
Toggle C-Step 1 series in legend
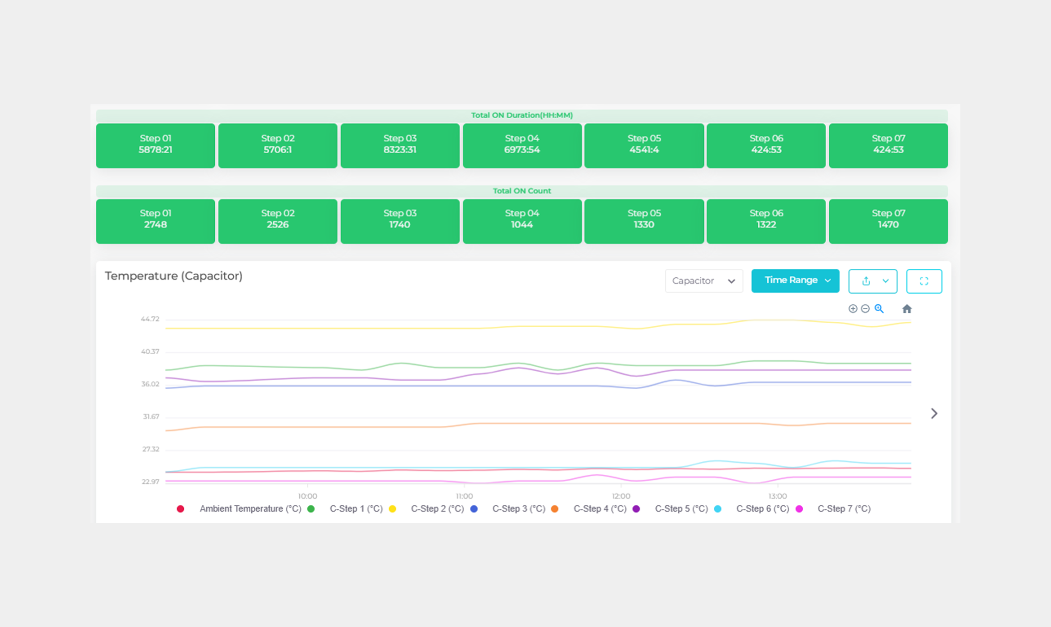click(x=356, y=509)
